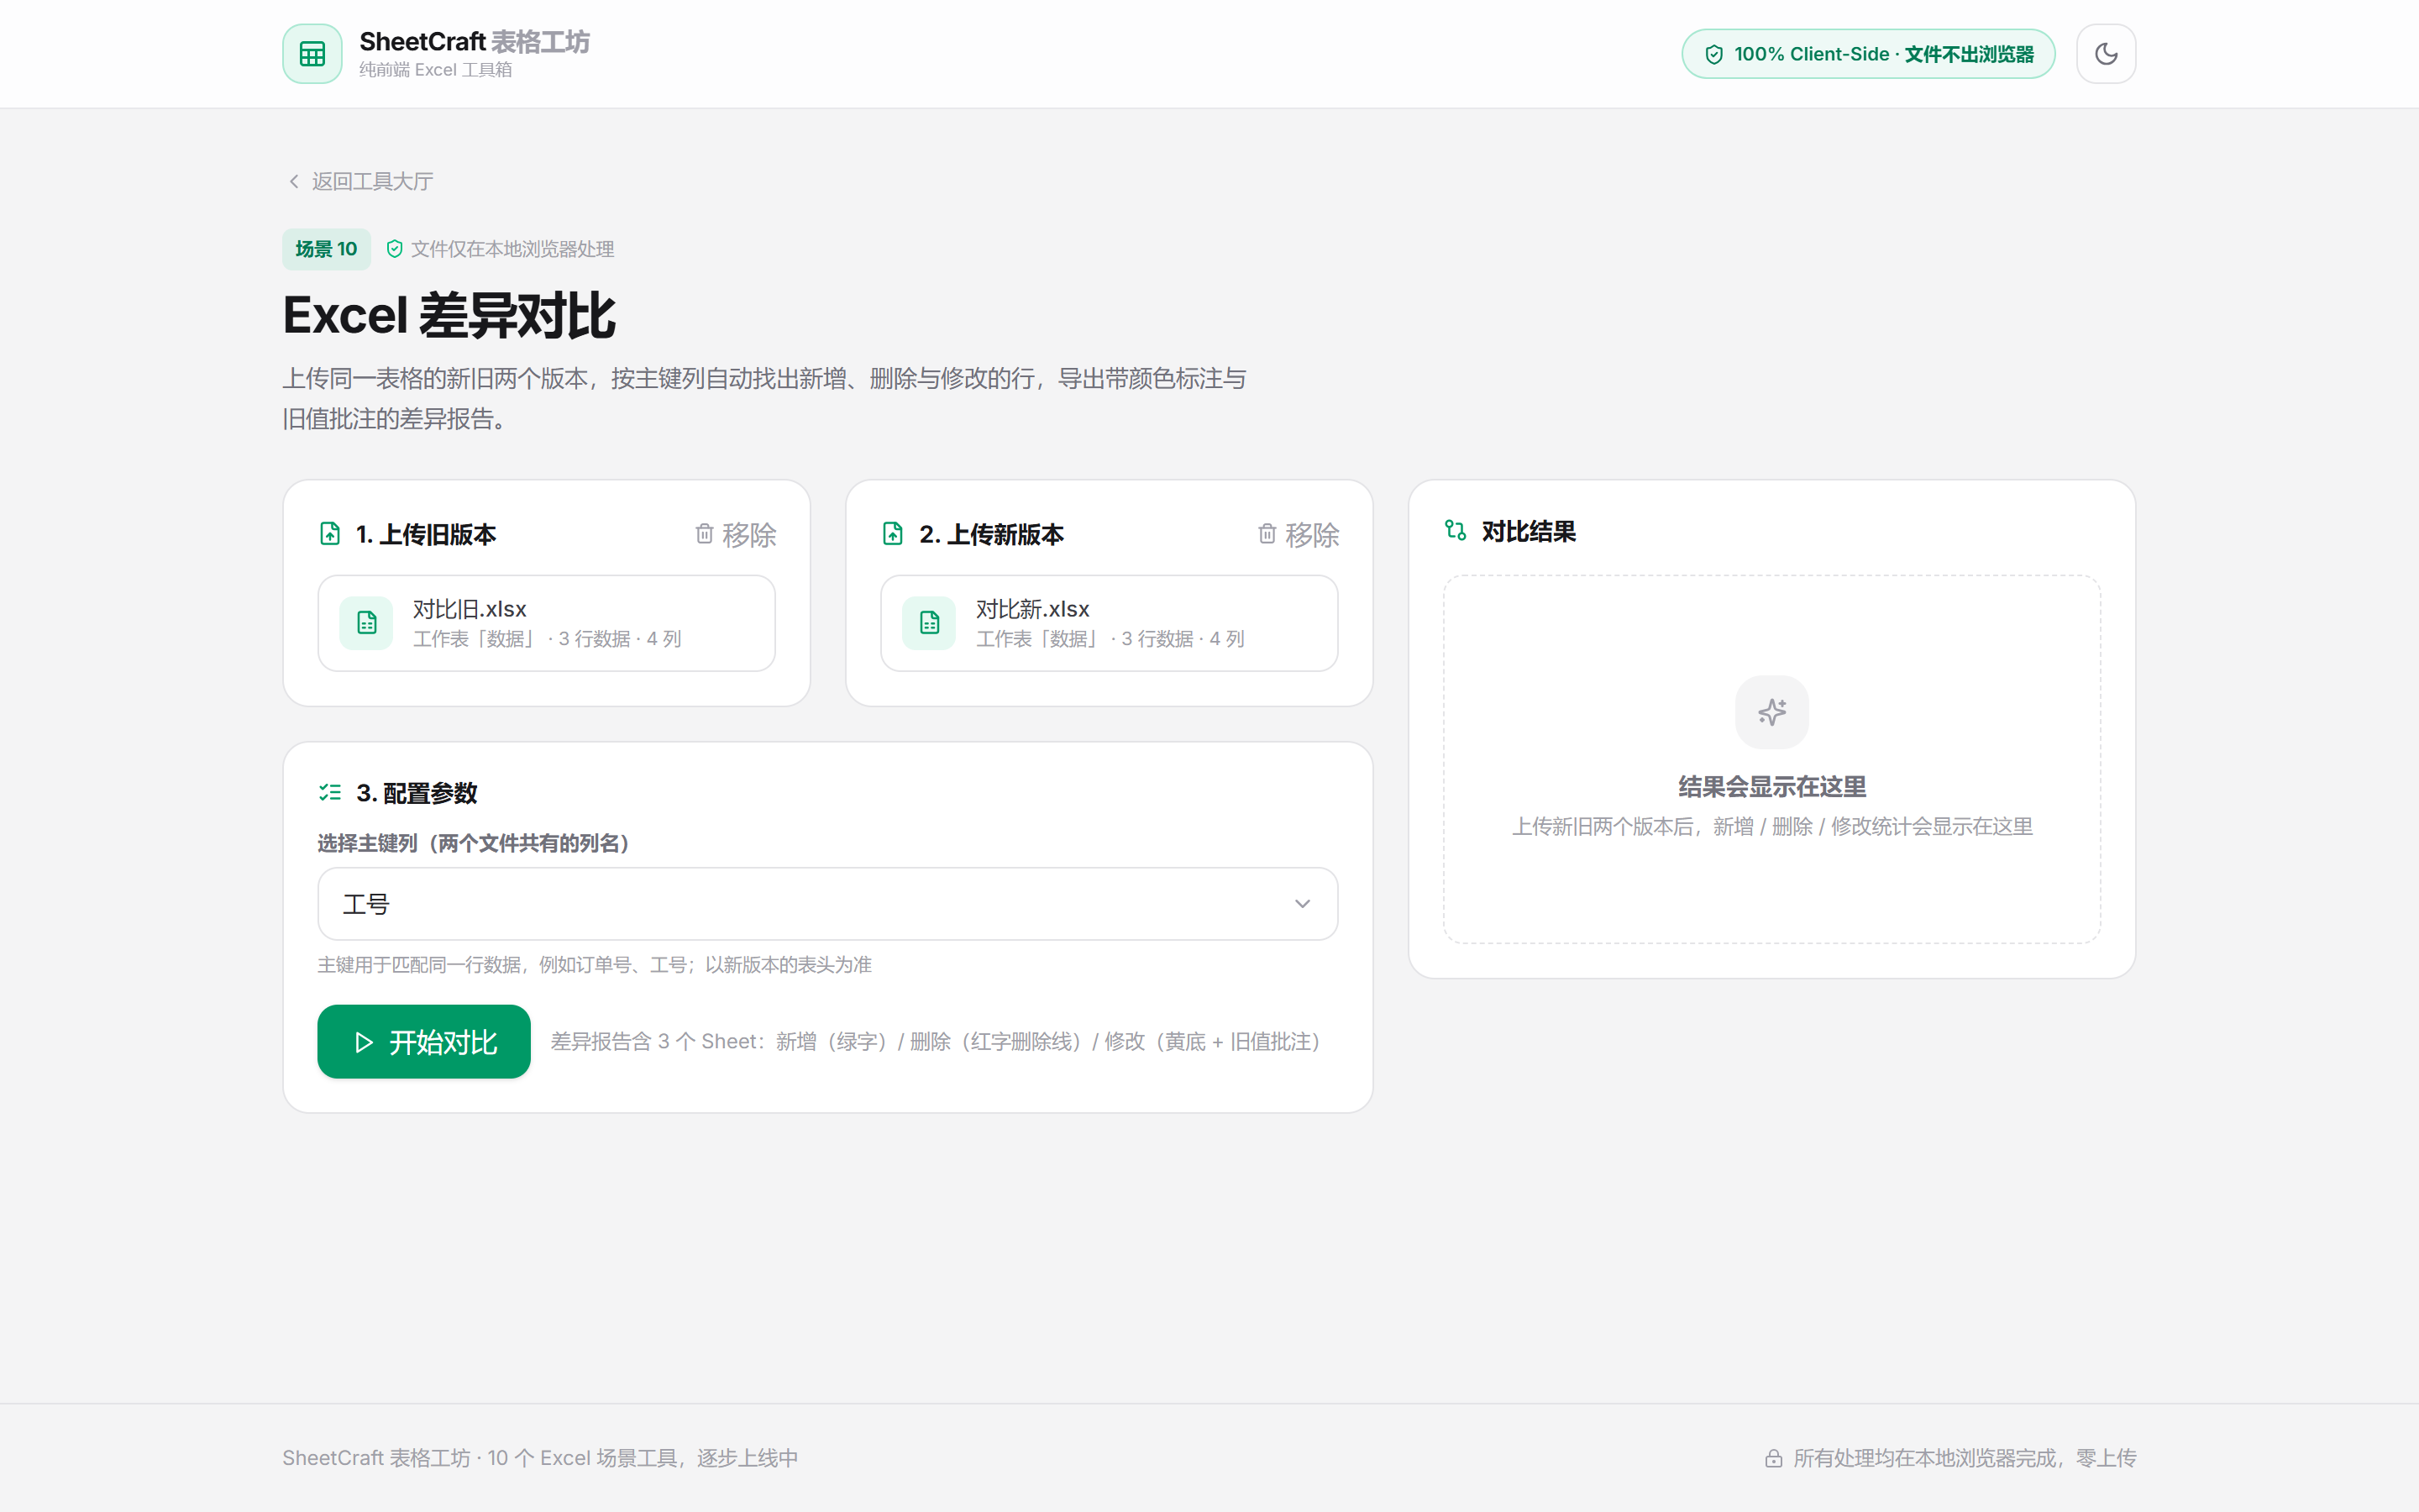Click the 差异报告含 3 个 Sheet description text

coord(935,1042)
